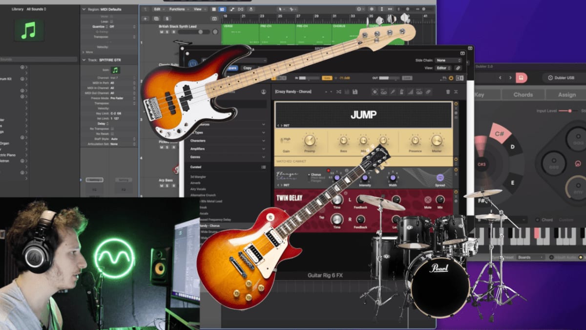Open the Functions menu in Logic
Viewport: 586px width, 330px height.
pos(178,9)
